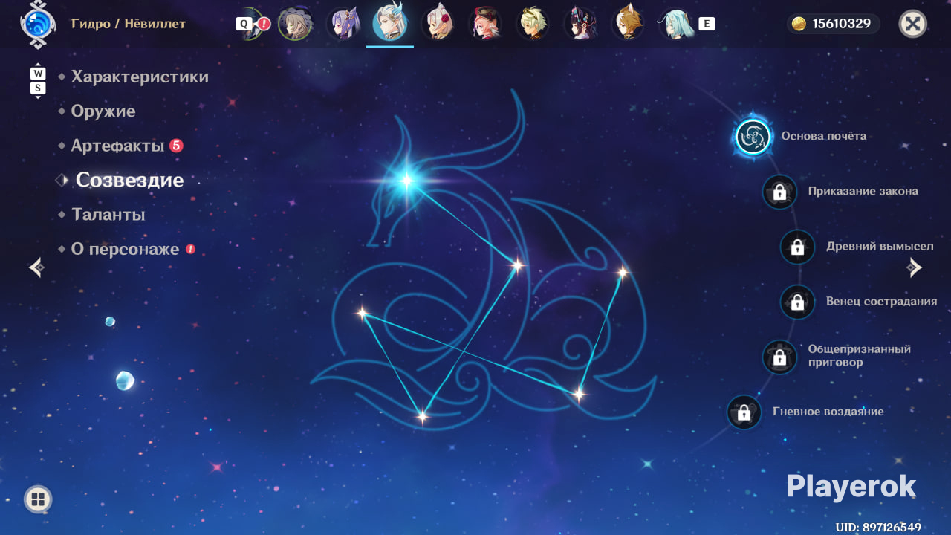Click the red 5 badge on Артефакты
Image resolution: width=951 pixels, height=535 pixels.
coord(176,146)
